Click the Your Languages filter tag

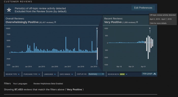coord(20,84)
